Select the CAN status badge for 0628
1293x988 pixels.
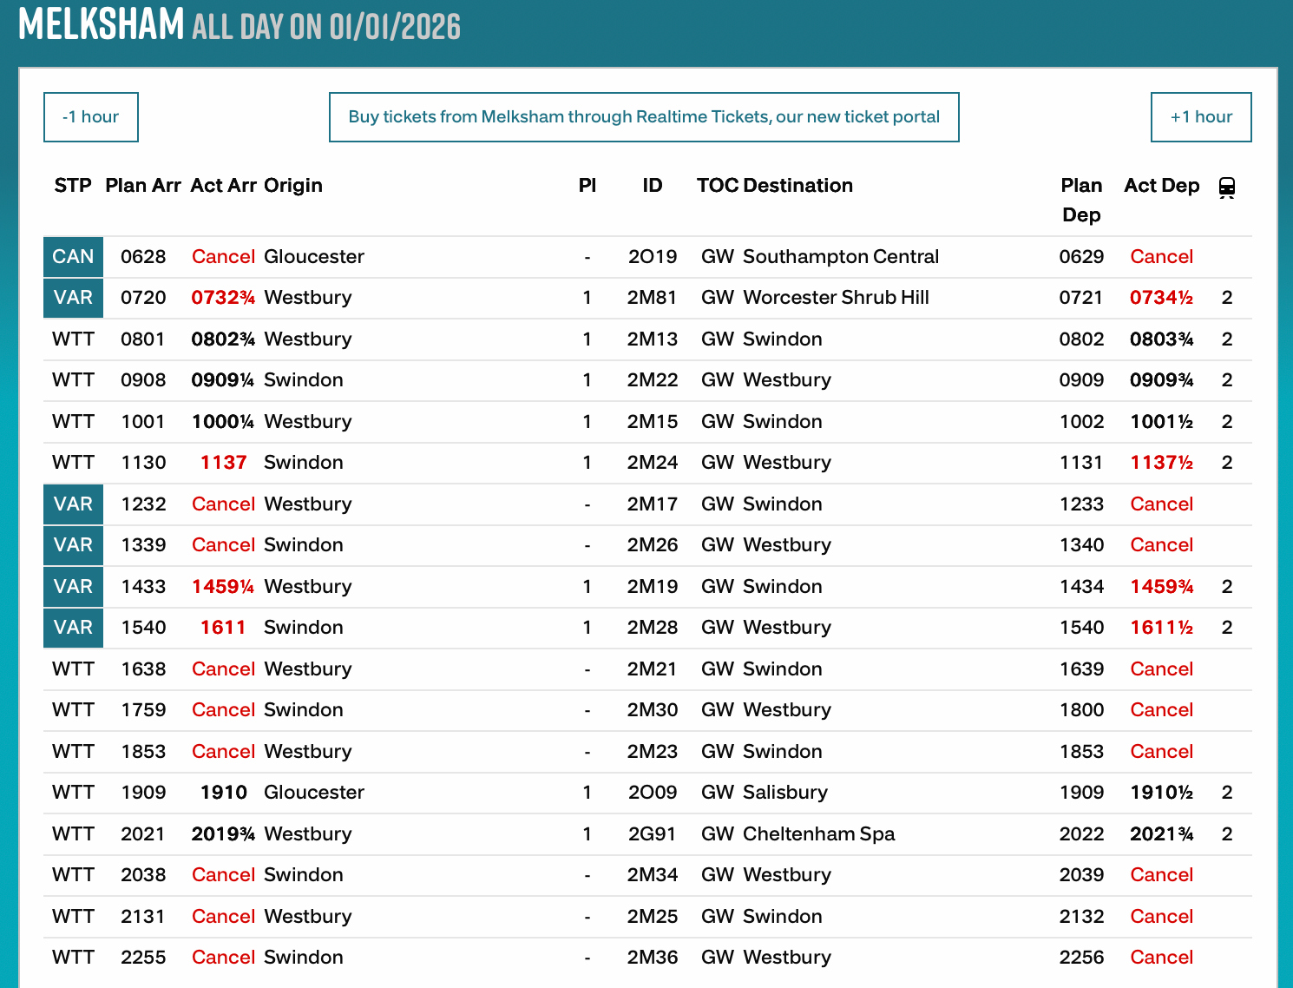(73, 257)
